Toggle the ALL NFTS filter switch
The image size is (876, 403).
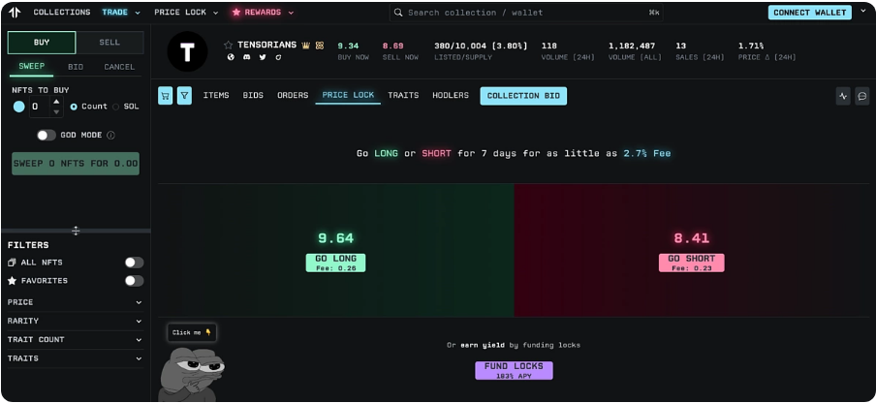(134, 263)
